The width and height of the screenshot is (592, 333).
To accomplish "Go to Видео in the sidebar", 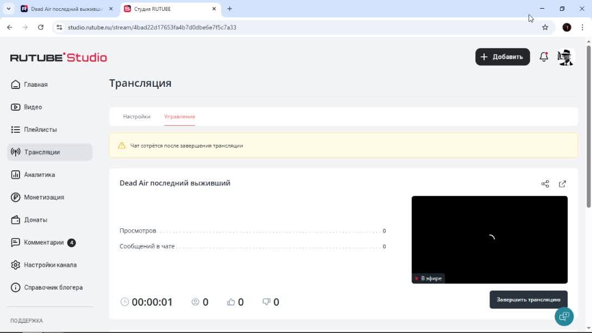I will coord(49,107).
